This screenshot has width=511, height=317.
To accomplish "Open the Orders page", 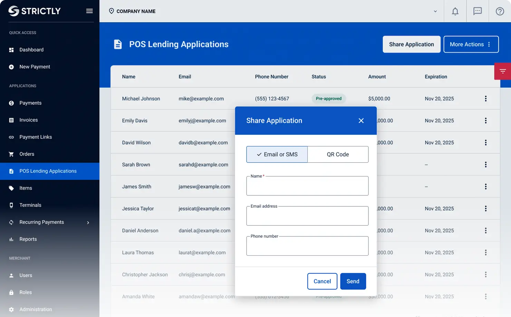I will tap(27, 154).
